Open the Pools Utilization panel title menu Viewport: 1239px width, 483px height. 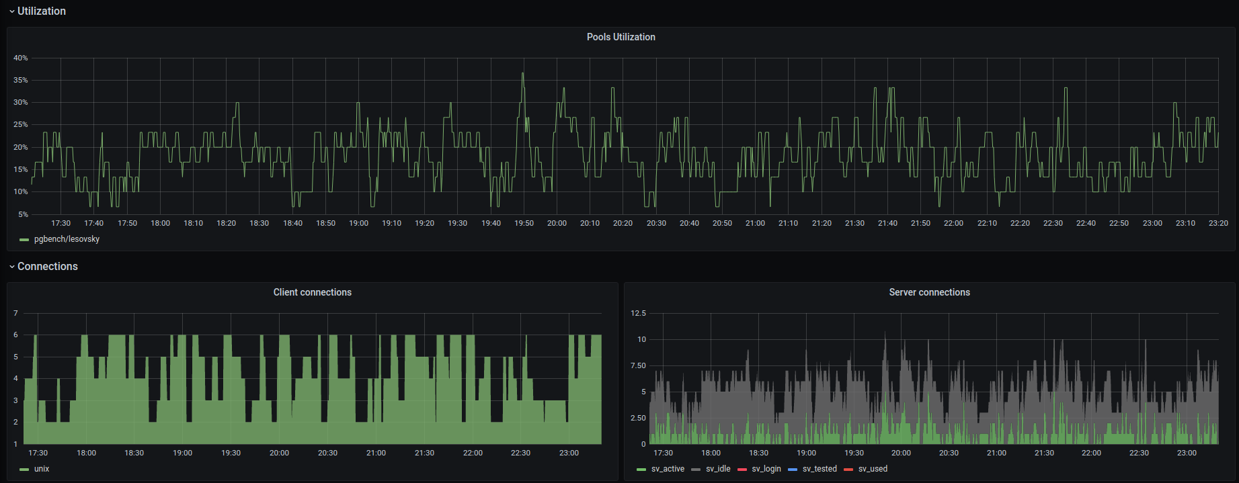pos(621,37)
